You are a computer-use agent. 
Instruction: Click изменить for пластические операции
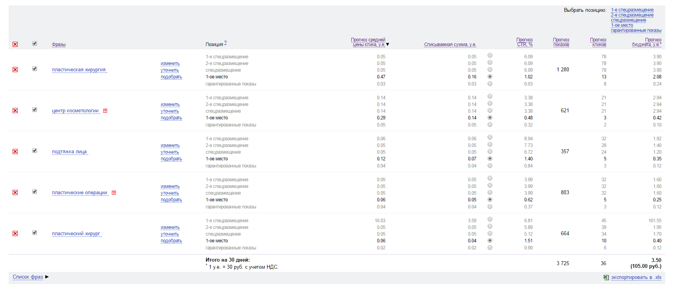170,186
